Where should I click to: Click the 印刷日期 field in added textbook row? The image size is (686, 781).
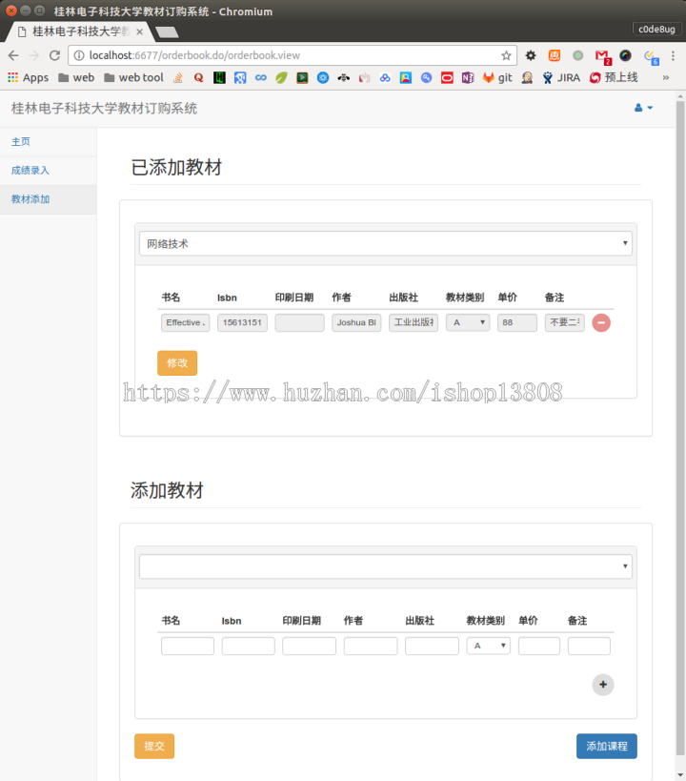[x=300, y=322]
